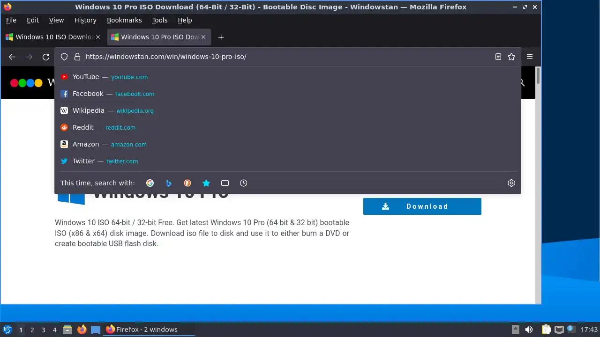Click Firefox - 2 windows taskbar button
Image resolution: width=600 pixels, height=337 pixels.
(149, 330)
